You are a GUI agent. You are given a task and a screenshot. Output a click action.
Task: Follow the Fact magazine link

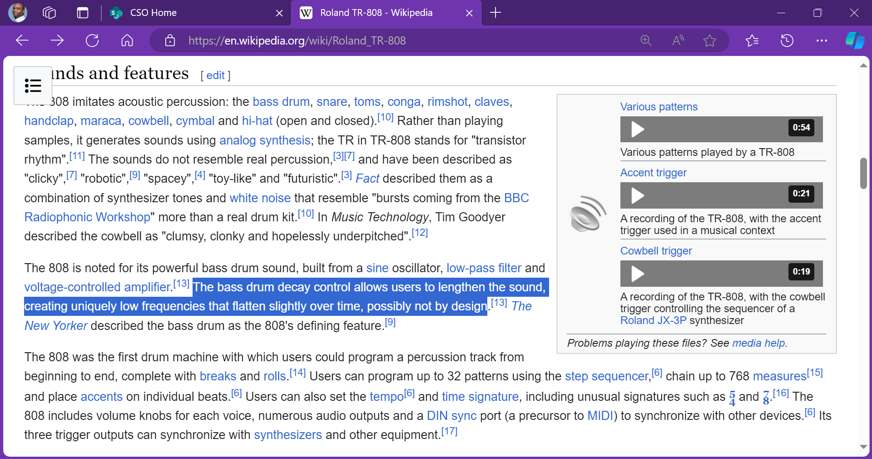click(x=367, y=178)
